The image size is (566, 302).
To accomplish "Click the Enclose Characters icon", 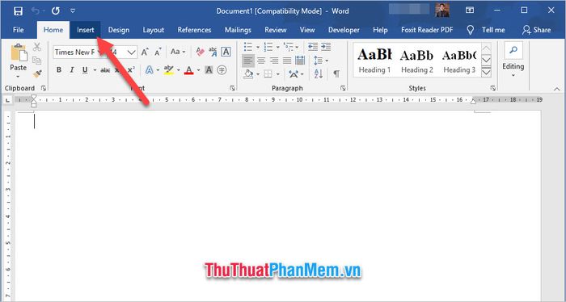I will (222, 70).
